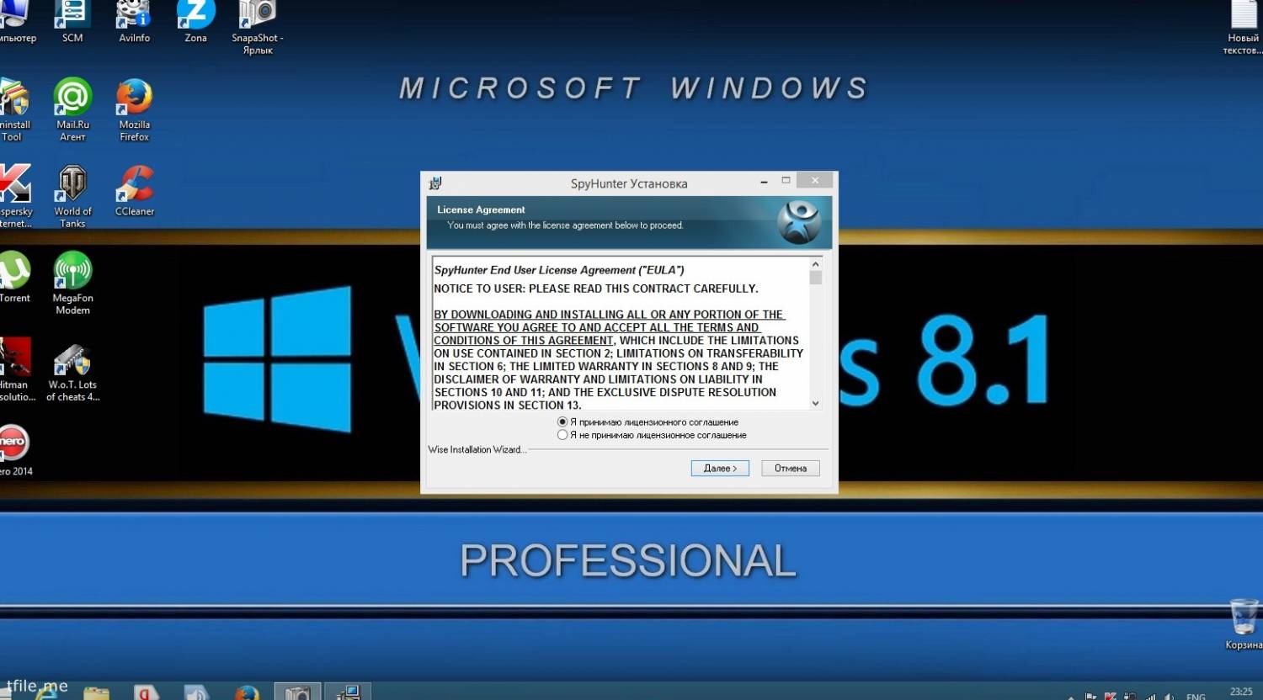Viewport: 1263px width, 700px height.
Task: Open SnapaShot - Ярлык shortcut
Action: [x=258, y=27]
